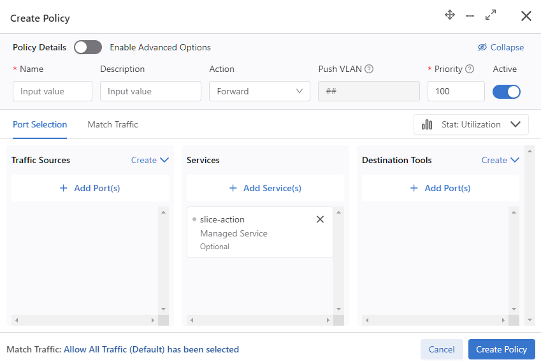Click the expand to fullscreen arrows icon
541x362 pixels.
pyautogui.click(x=490, y=15)
